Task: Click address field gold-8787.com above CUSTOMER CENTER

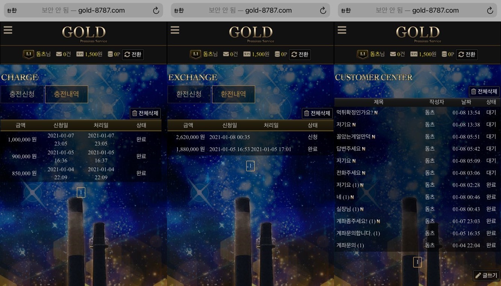Action: tap(417, 11)
